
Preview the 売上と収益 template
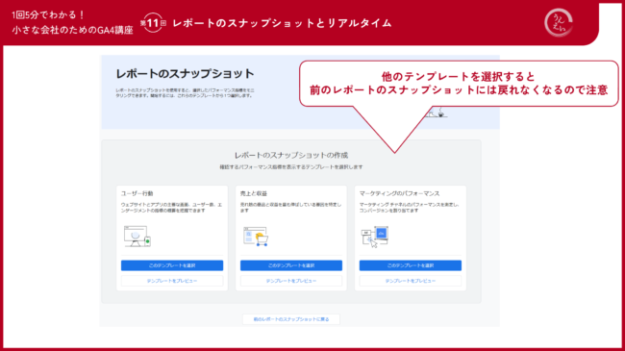[x=291, y=281]
